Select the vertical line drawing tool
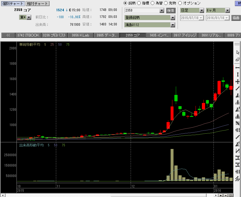This screenshot has width=241, height=197. click(x=238, y=75)
